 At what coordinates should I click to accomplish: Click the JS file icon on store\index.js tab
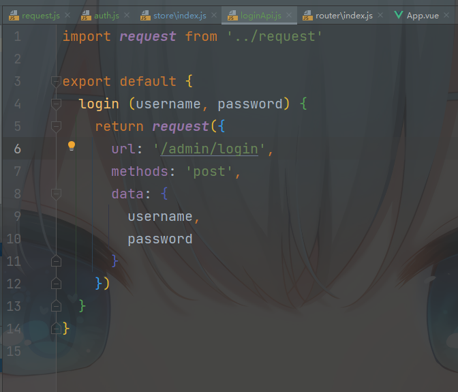[145, 16]
